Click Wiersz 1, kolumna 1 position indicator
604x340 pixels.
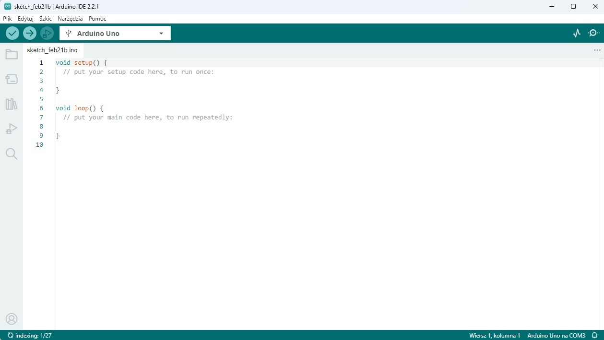point(495,335)
